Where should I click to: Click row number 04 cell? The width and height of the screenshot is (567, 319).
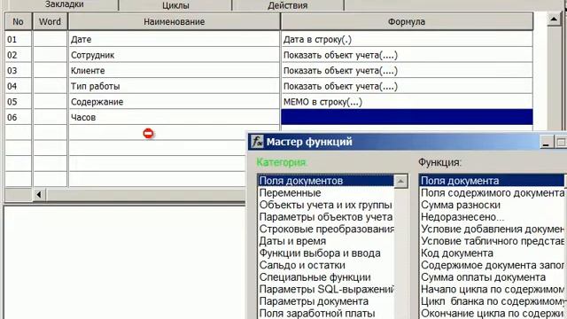point(18,86)
